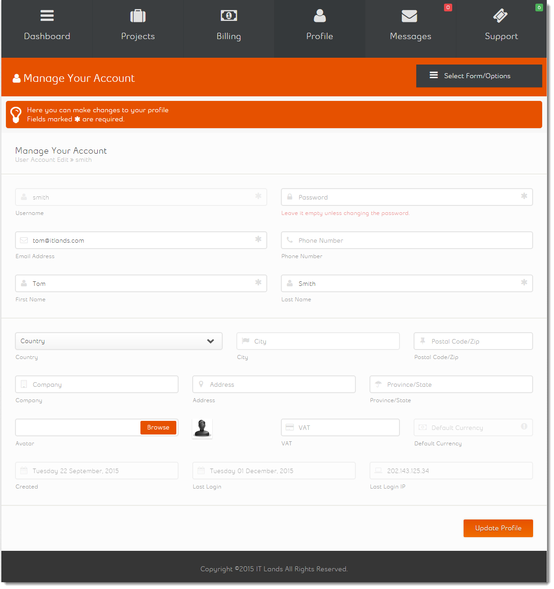Click the Address input field
Screen dimensions: 554x589
(274, 384)
